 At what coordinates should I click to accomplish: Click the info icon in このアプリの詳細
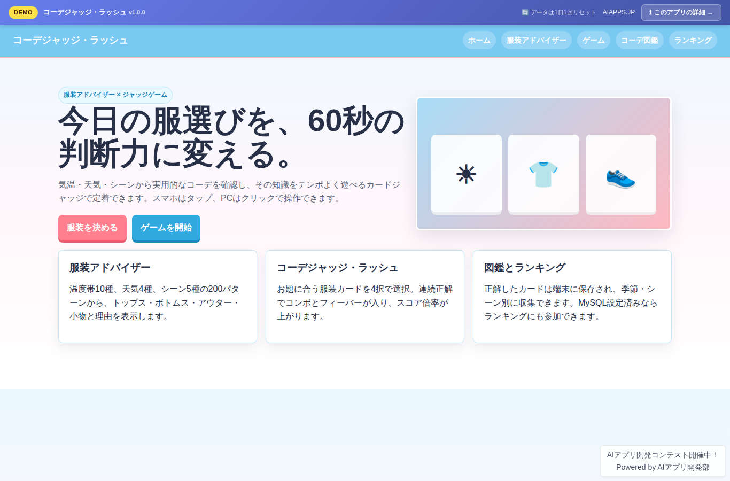(x=650, y=12)
